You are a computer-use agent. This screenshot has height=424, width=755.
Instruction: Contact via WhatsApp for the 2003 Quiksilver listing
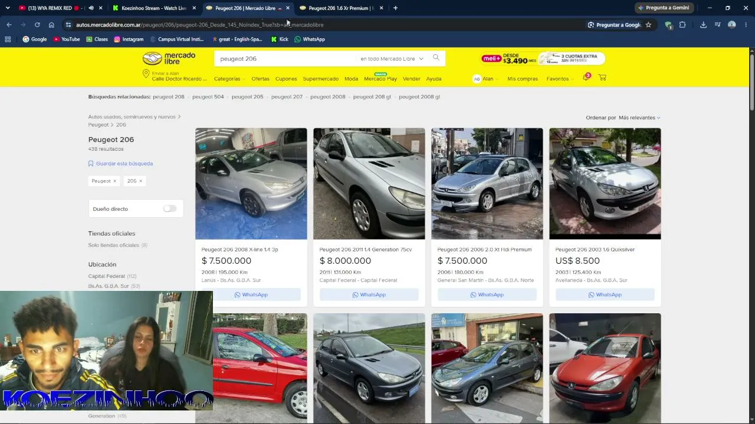pos(605,294)
